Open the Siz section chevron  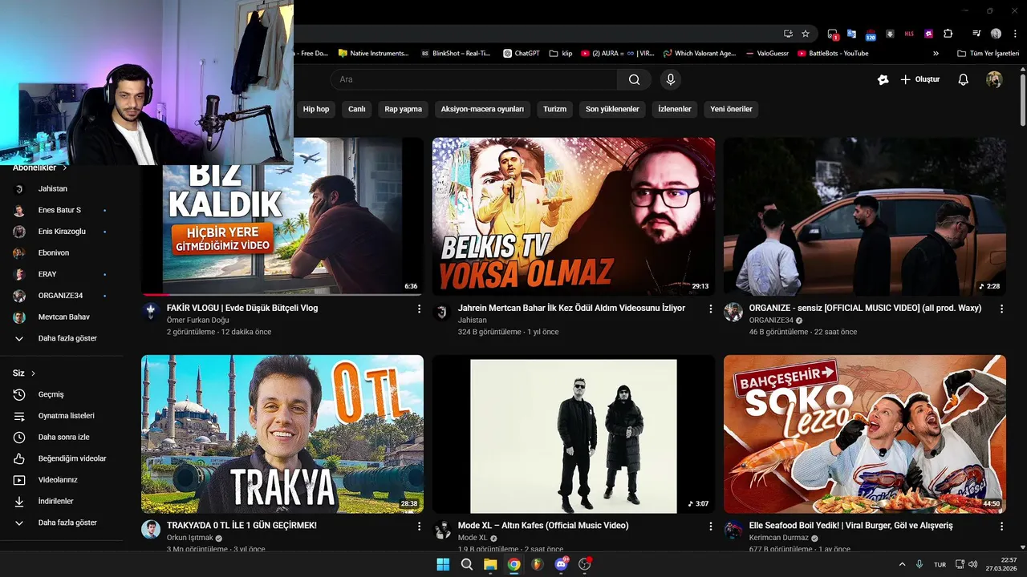coord(33,373)
